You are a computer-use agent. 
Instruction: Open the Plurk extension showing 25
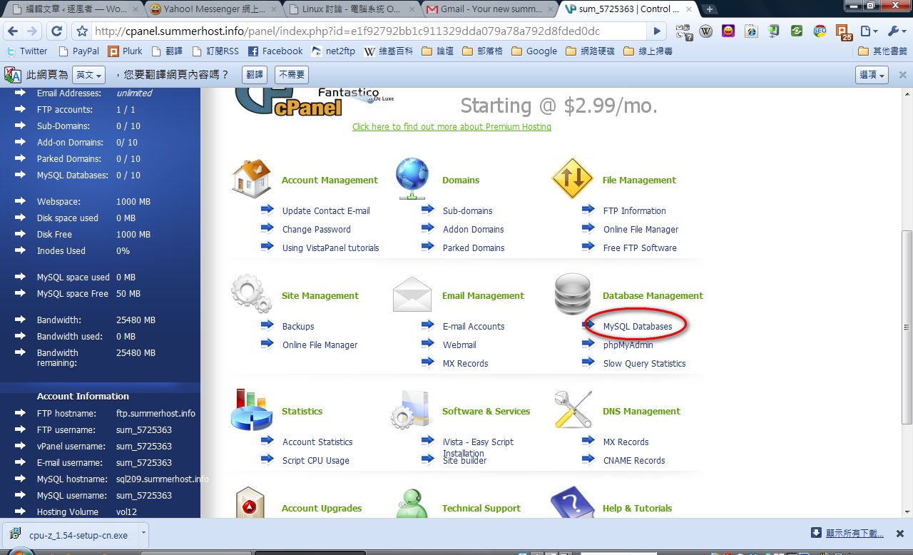coord(843,32)
